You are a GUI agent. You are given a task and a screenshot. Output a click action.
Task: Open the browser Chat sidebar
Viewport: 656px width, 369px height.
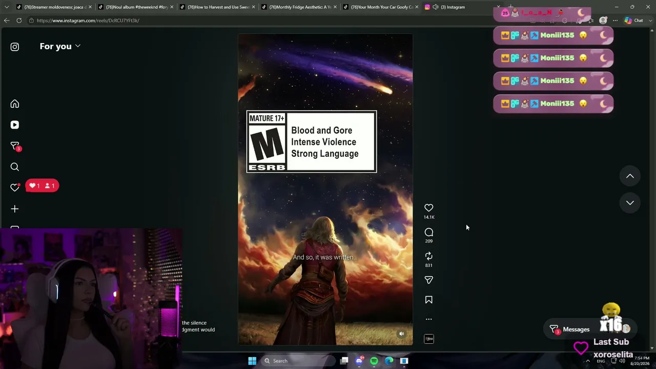tap(634, 20)
